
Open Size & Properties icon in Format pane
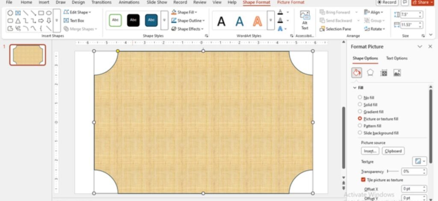tap(384, 73)
